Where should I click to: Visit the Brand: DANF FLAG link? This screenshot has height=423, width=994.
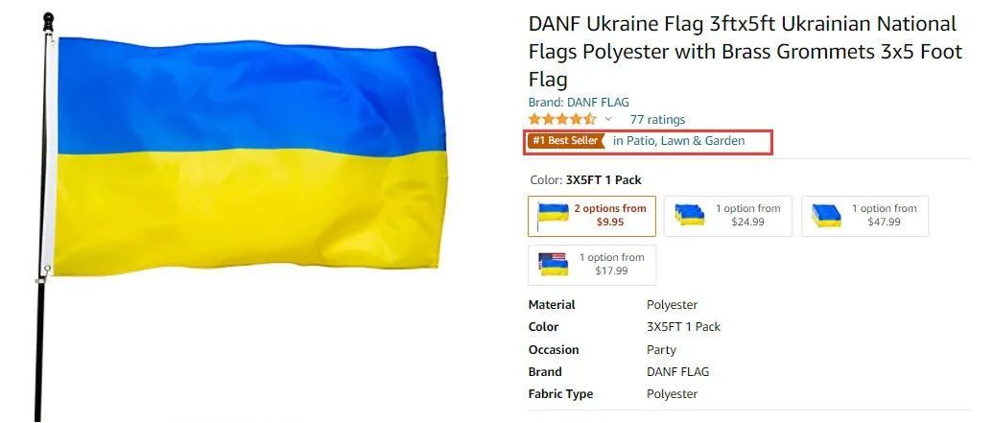(579, 102)
